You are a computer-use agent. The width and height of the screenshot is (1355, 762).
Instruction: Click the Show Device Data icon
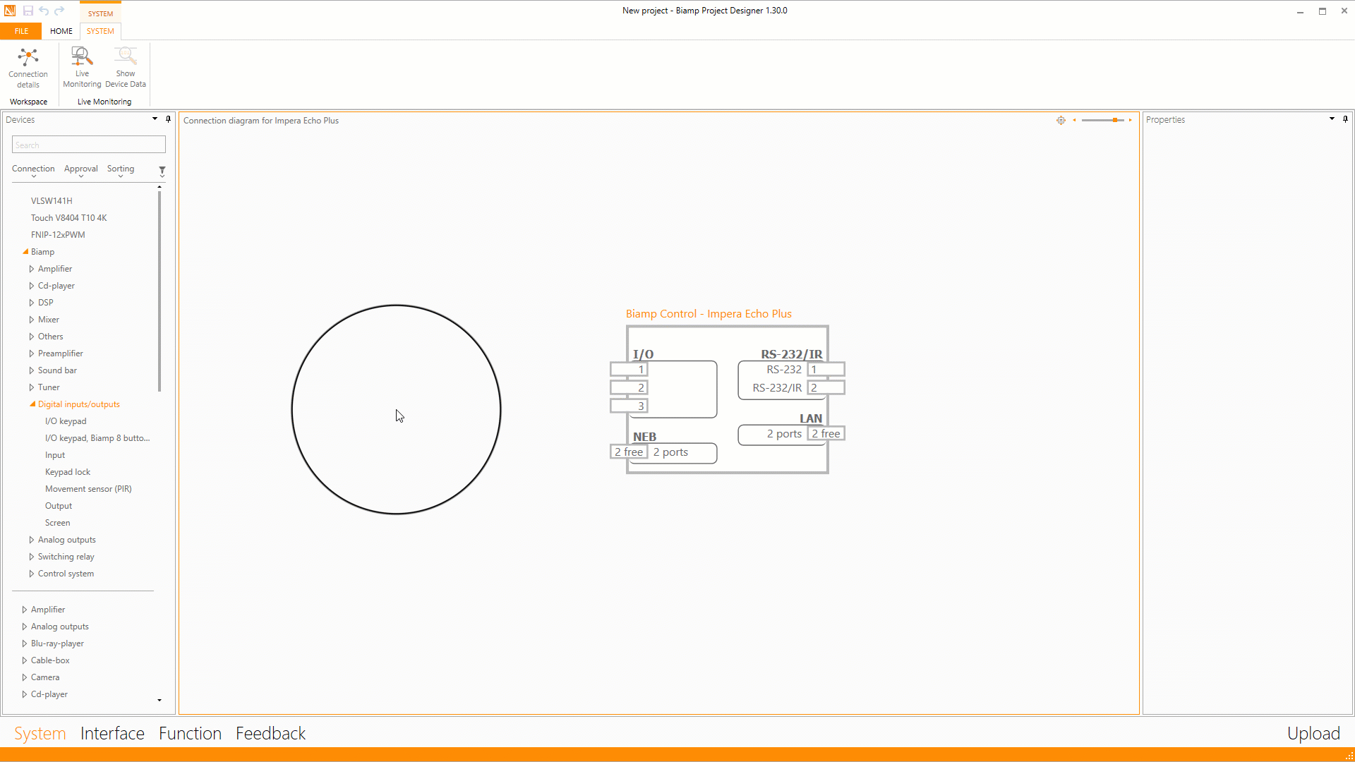pos(125,64)
